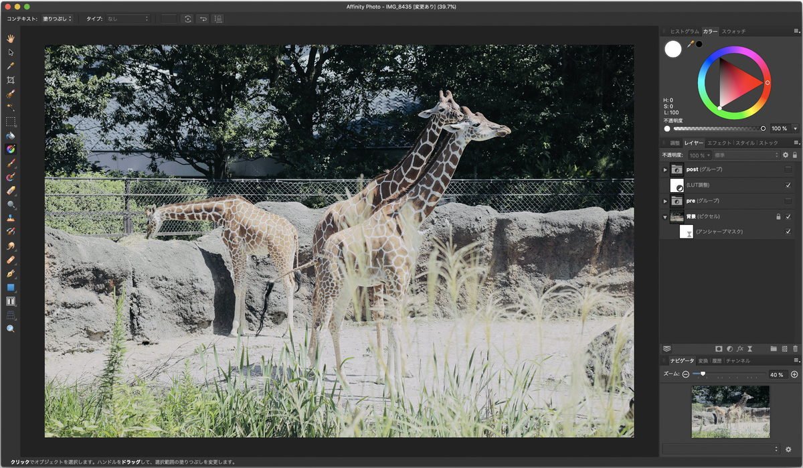
Task: Uncheck visibility of 背景 pixel layer
Action: (x=788, y=216)
